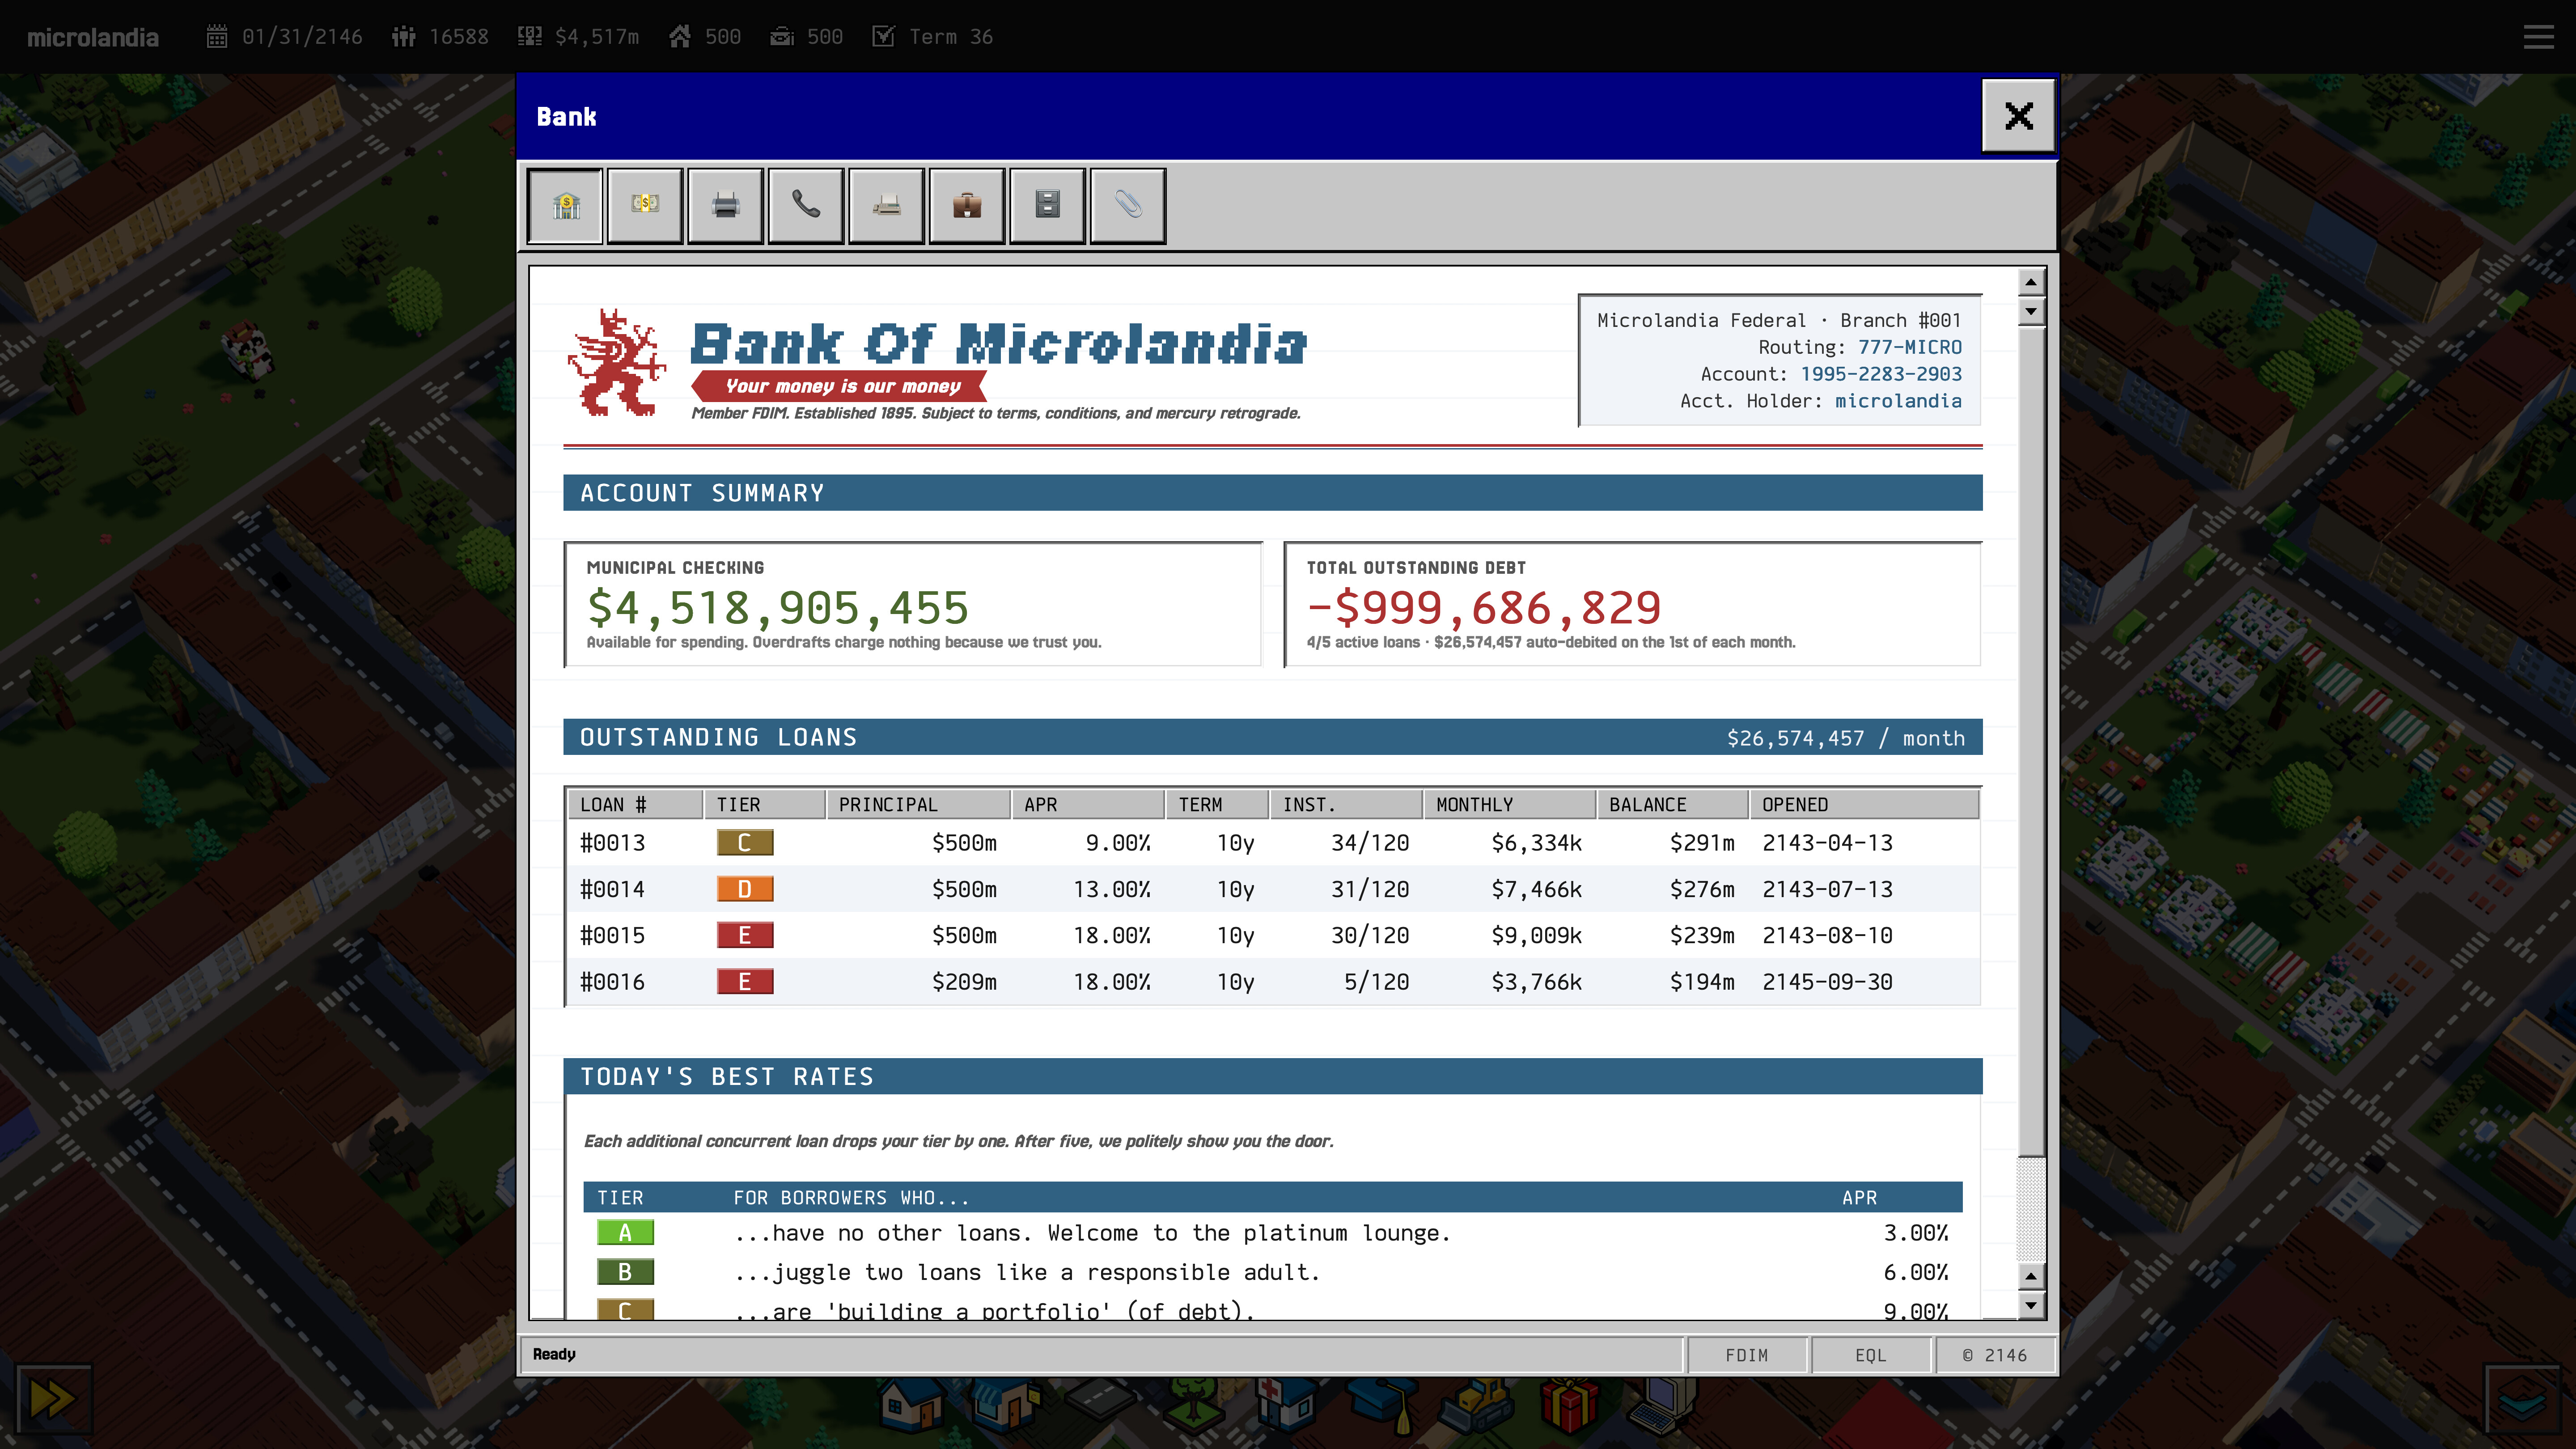
Task: Click the account number 1995-2283-2903
Action: click(1881, 374)
